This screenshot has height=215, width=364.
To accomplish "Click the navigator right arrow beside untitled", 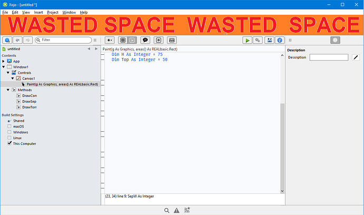I will pyautogui.click(x=96, y=48).
